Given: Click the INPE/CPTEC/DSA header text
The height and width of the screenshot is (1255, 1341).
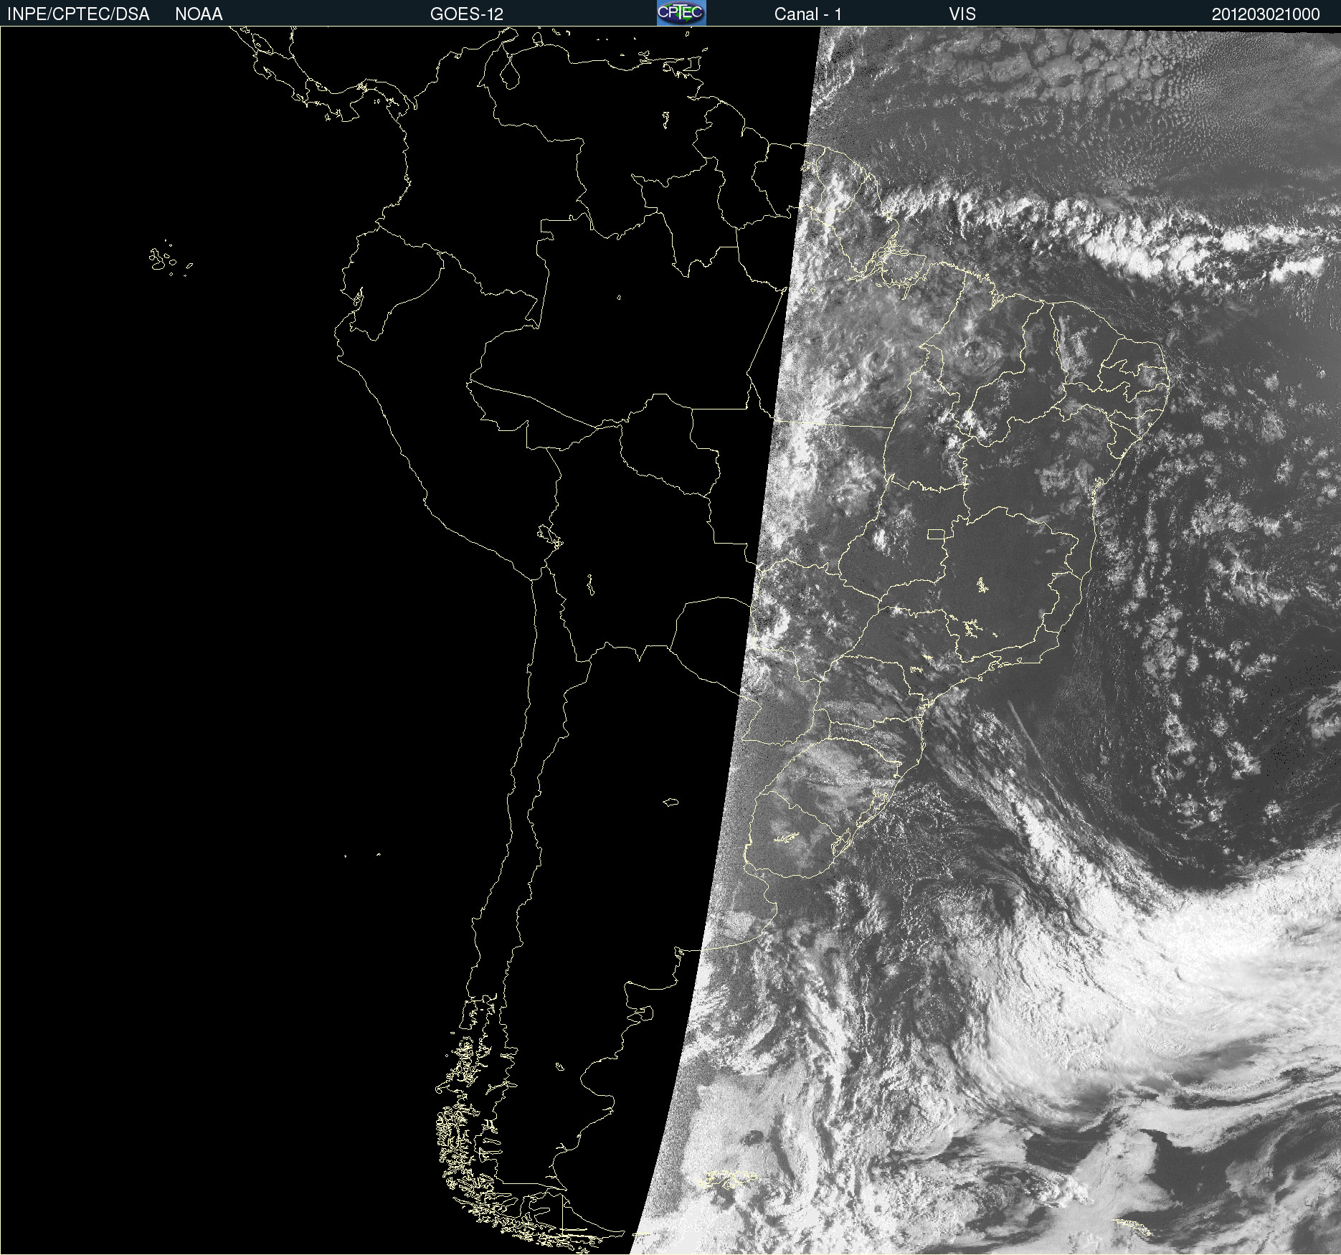Looking at the screenshot, I should click(78, 14).
